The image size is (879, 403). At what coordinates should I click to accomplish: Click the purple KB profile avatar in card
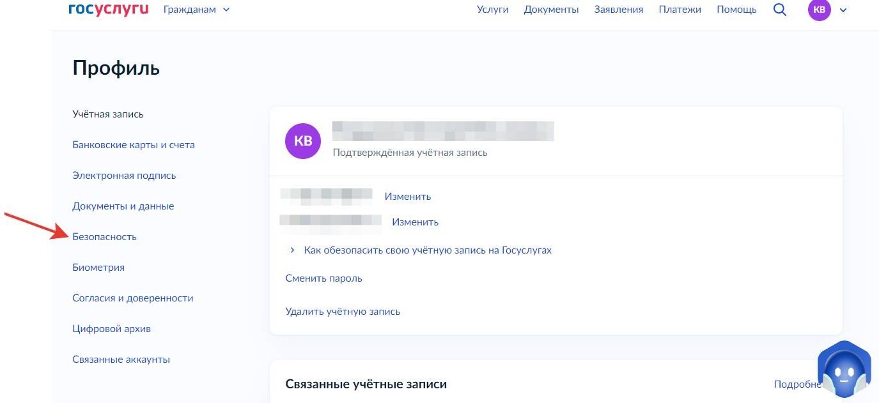pos(303,141)
